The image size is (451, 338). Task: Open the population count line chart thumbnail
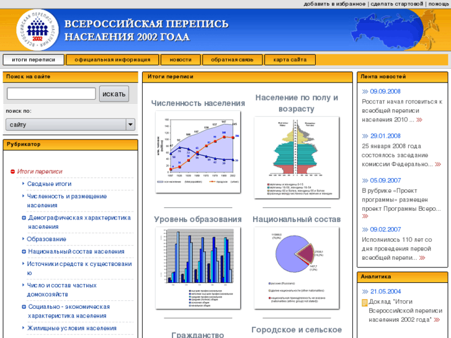coord(198,152)
